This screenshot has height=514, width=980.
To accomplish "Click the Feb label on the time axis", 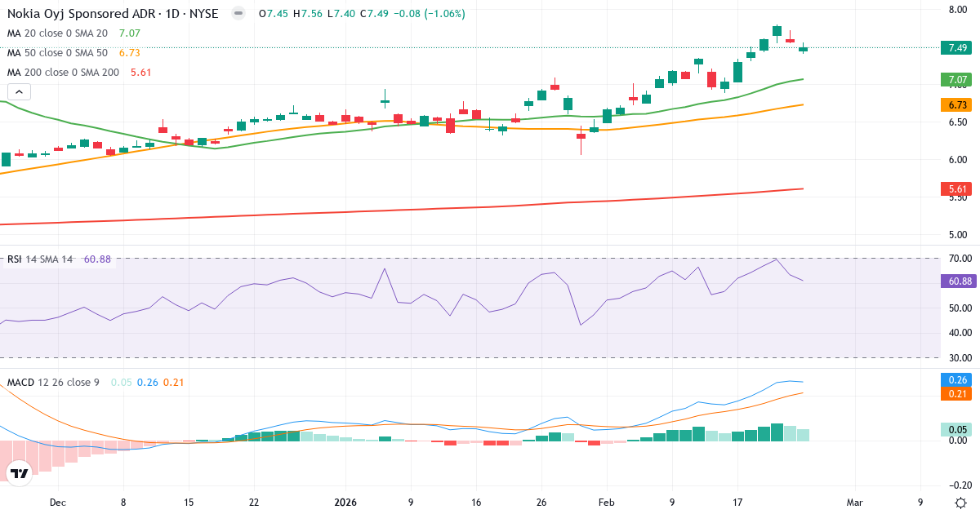I will pyautogui.click(x=606, y=503).
